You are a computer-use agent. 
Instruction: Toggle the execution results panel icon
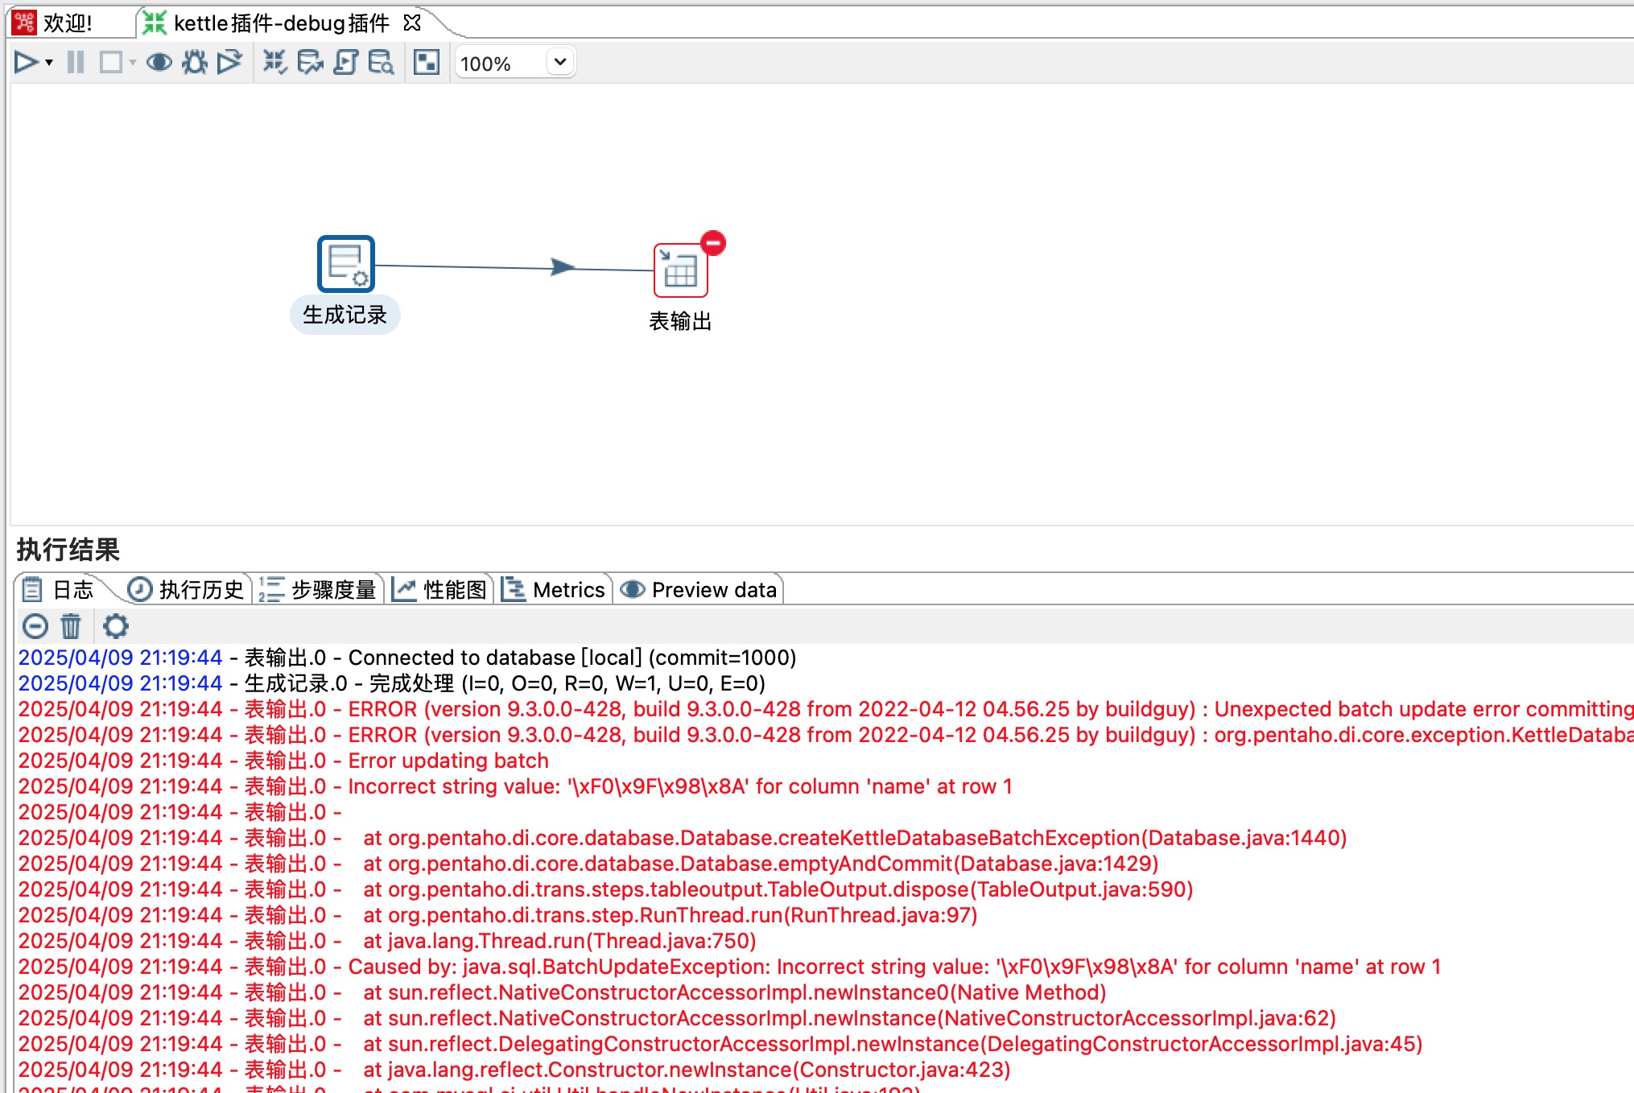pos(426,62)
